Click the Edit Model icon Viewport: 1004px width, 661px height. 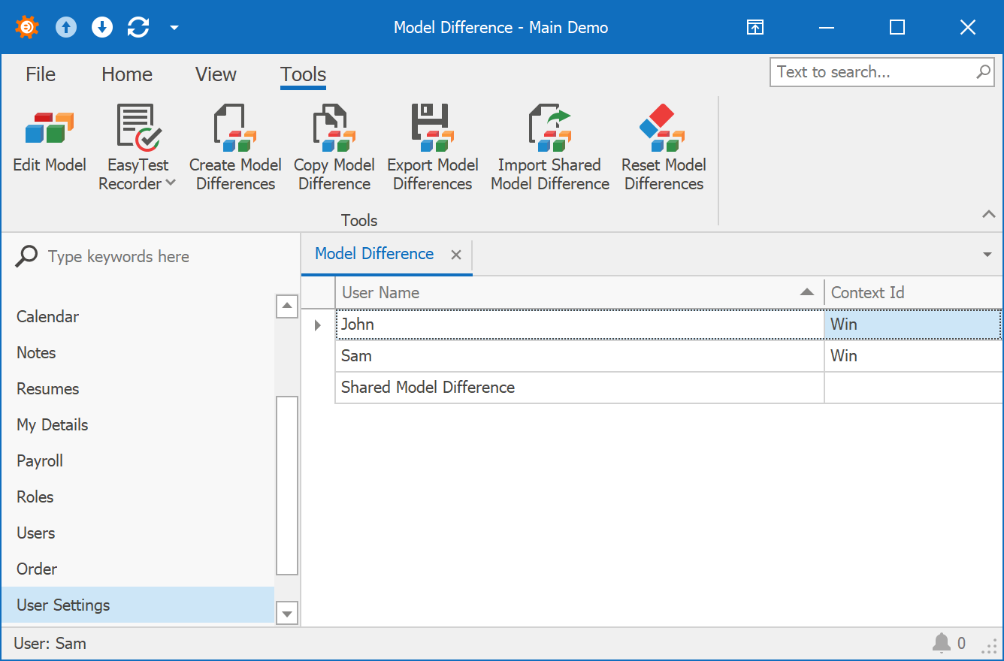click(x=50, y=128)
